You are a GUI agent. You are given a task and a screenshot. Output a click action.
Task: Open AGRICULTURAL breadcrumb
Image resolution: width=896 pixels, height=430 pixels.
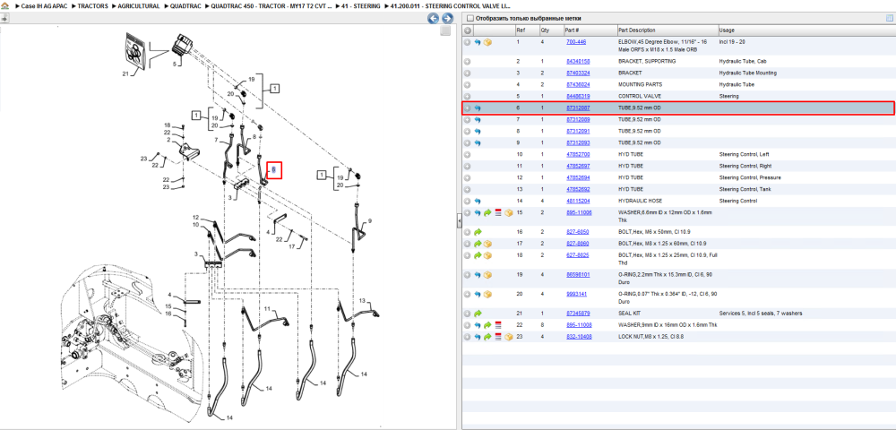(138, 5)
